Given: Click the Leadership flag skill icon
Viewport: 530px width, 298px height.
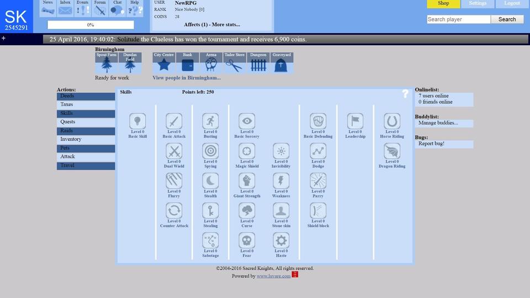Looking at the screenshot, I should pos(355,121).
